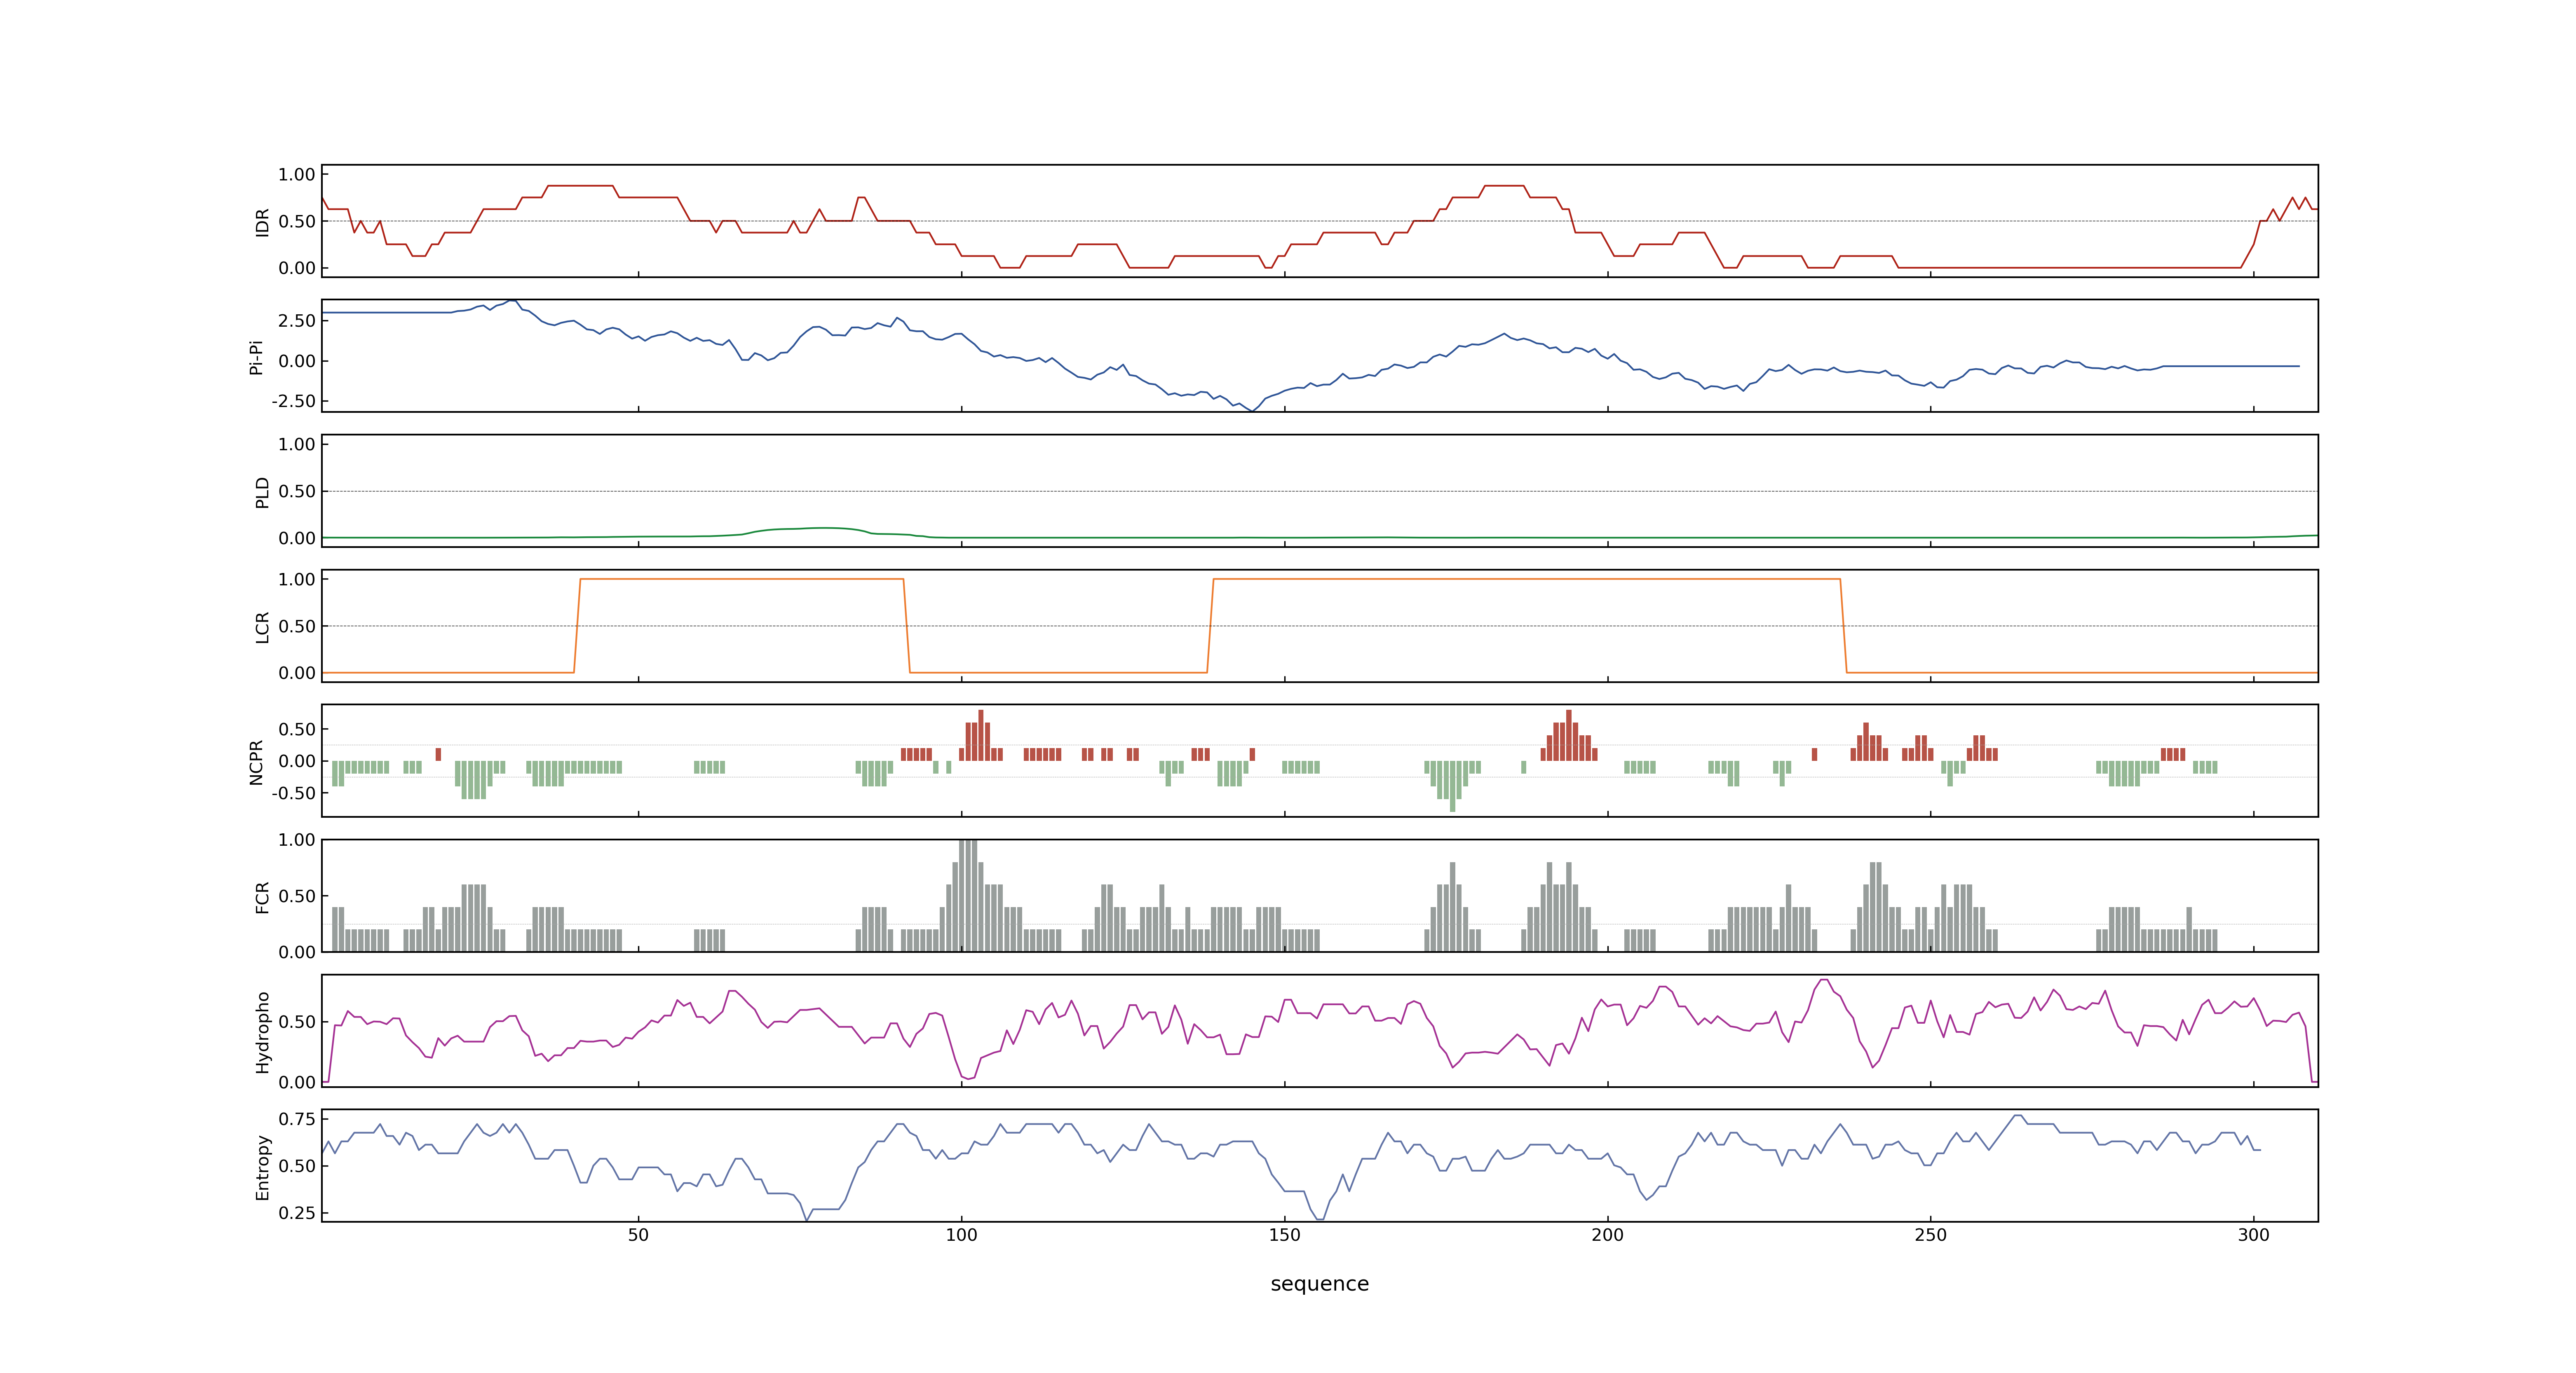Click the Pi-Pi axis label

(256, 357)
